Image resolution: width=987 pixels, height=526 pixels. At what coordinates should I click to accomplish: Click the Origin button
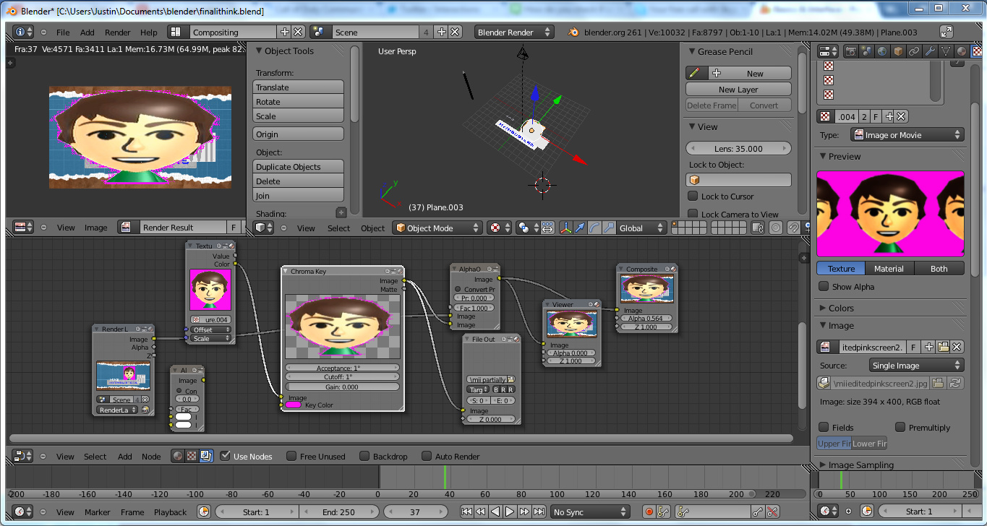[x=299, y=134]
